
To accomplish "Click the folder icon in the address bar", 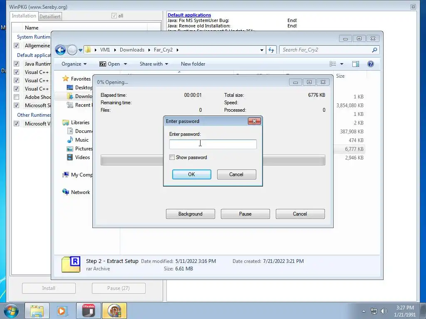I will [88, 50].
